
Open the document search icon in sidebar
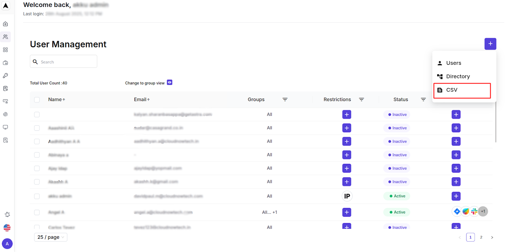coord(5,140)
